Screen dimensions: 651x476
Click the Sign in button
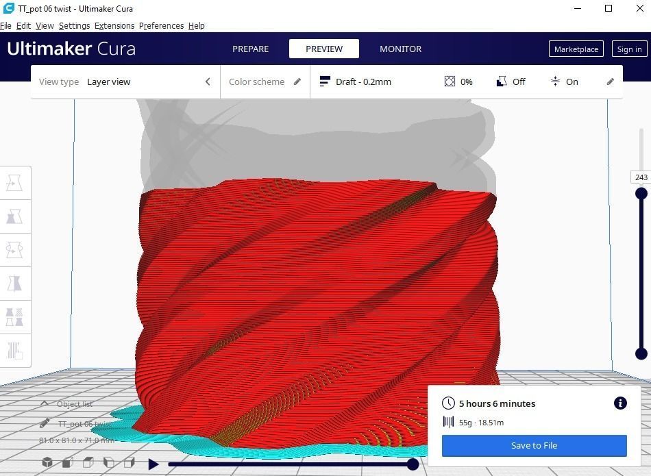[x=629, y=49]
